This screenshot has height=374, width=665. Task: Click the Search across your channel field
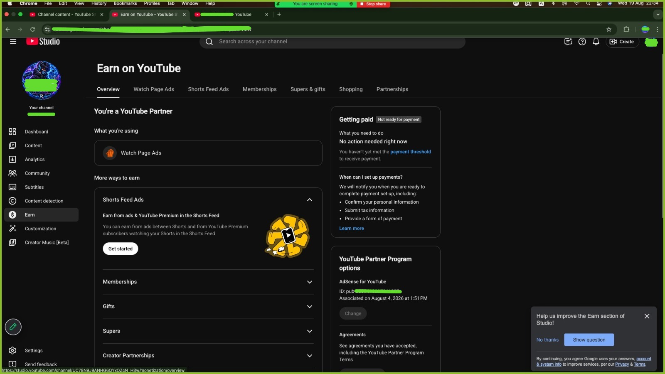[x=332, y=42]
